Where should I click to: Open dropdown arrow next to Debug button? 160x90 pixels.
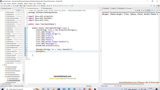[15, 6]
